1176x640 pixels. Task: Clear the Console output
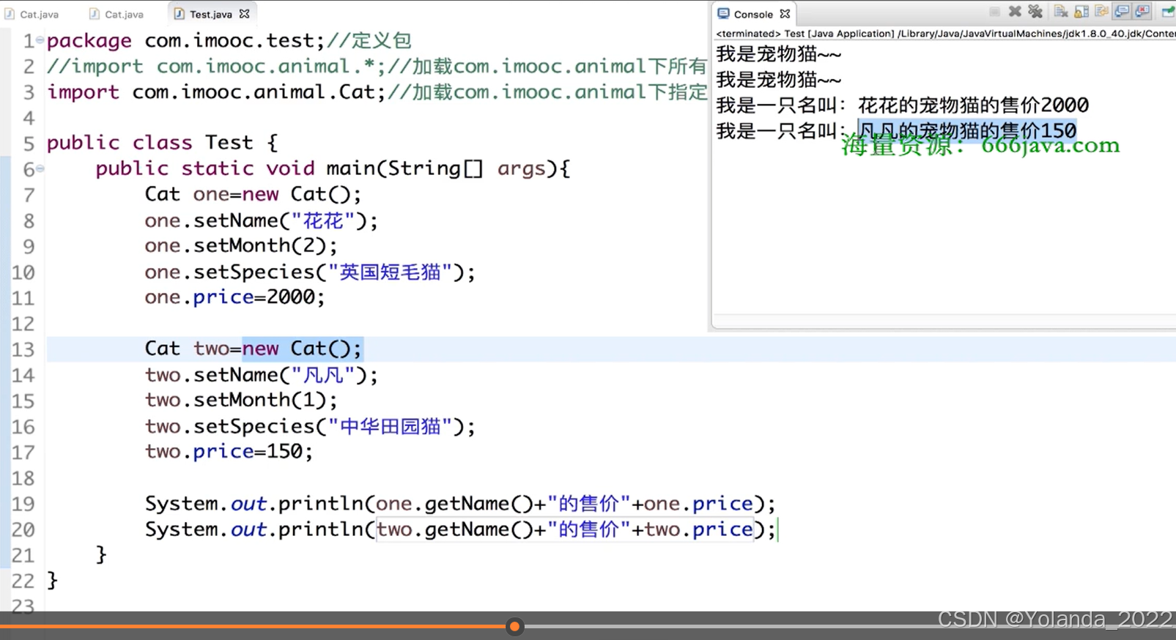(1060, 12)
